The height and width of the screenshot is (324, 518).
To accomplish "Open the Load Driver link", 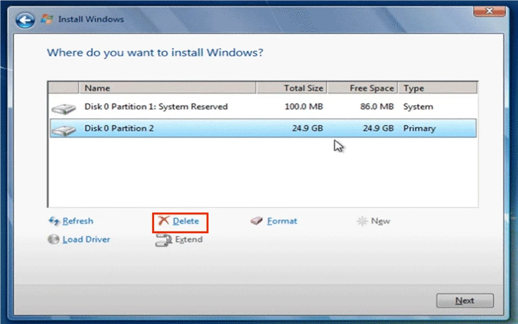I will point(86,239).
